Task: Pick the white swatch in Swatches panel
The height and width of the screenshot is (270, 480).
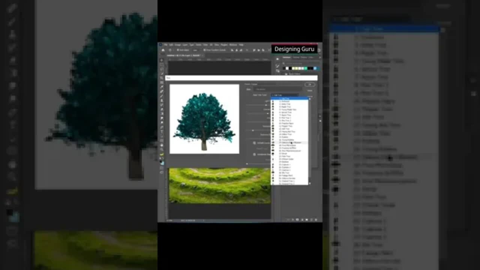Action: [x=287, y=68]
